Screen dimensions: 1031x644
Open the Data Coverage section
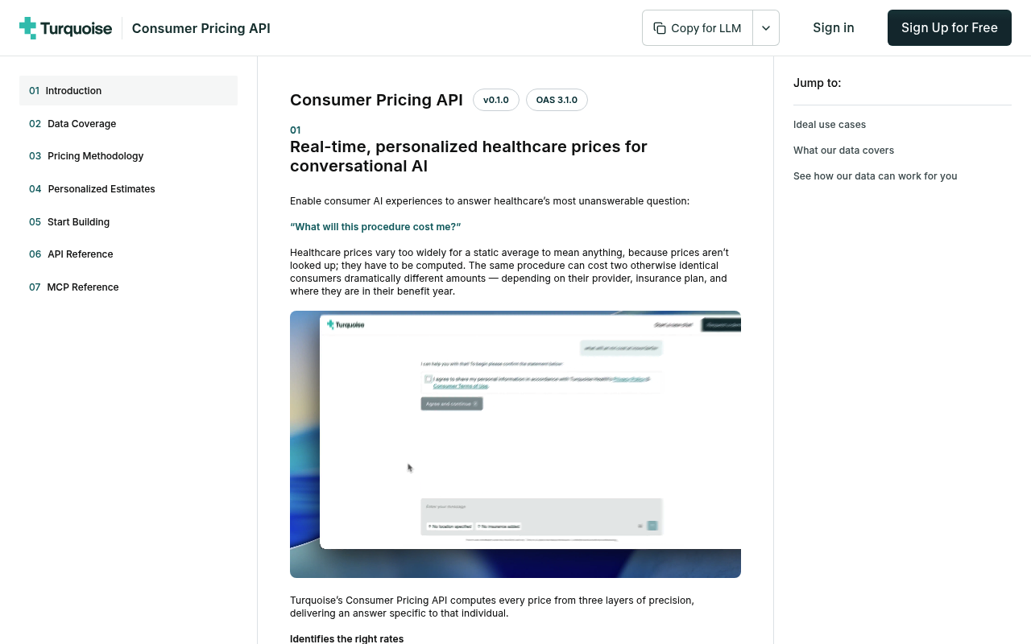coord(128,124)
